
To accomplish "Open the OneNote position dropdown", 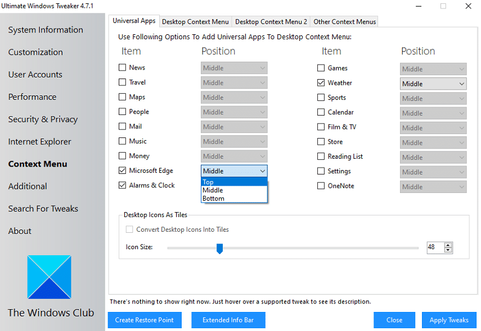I will (x=433, y=187).
